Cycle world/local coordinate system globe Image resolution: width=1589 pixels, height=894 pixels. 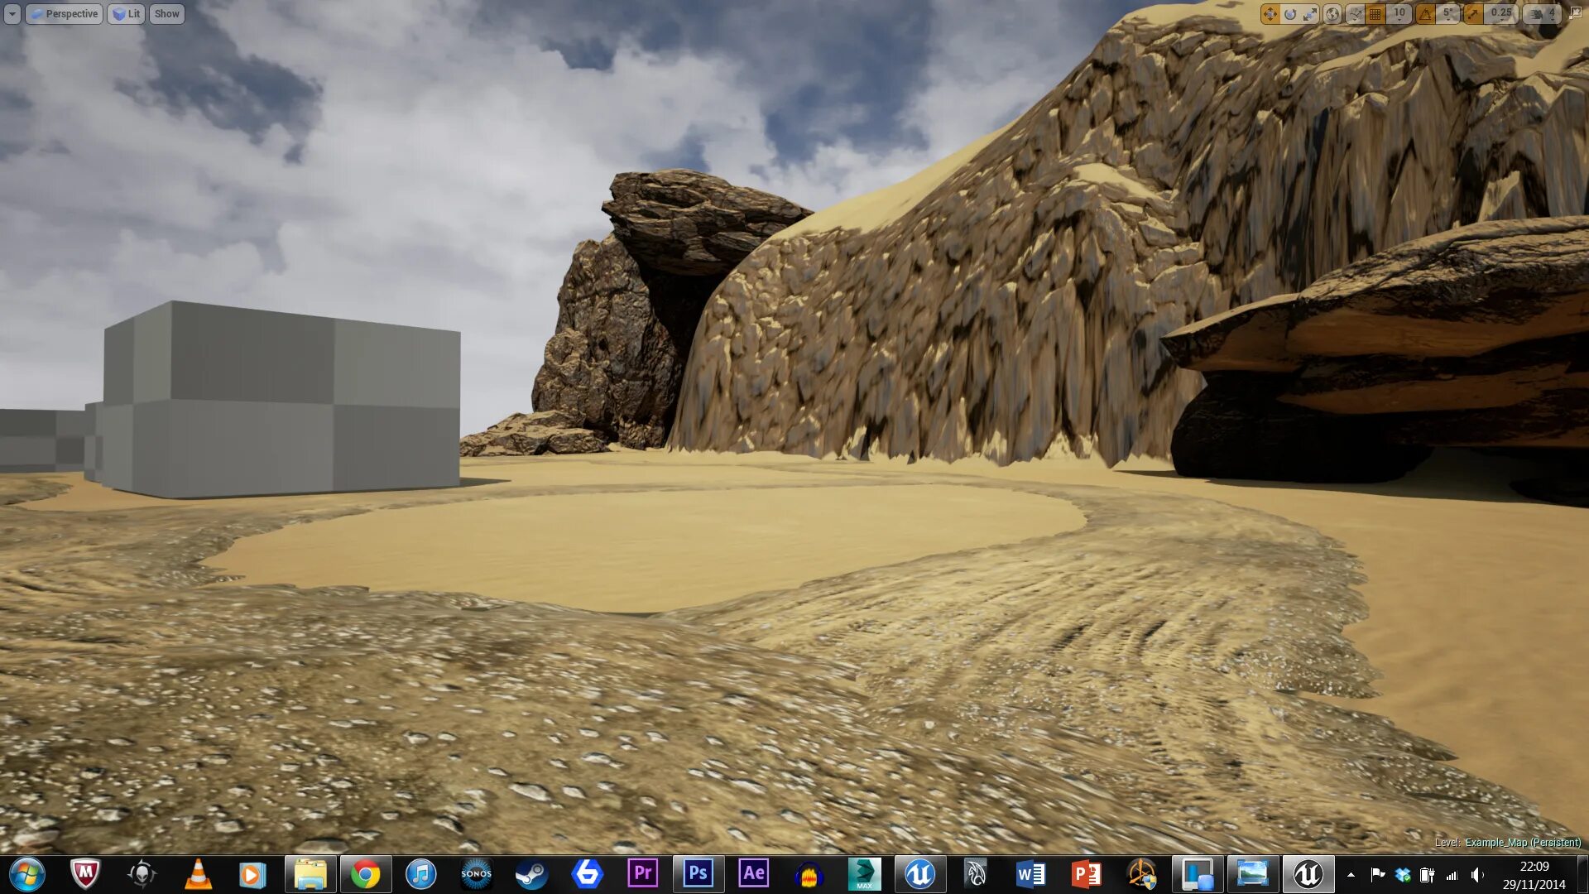coord(1332,14)
